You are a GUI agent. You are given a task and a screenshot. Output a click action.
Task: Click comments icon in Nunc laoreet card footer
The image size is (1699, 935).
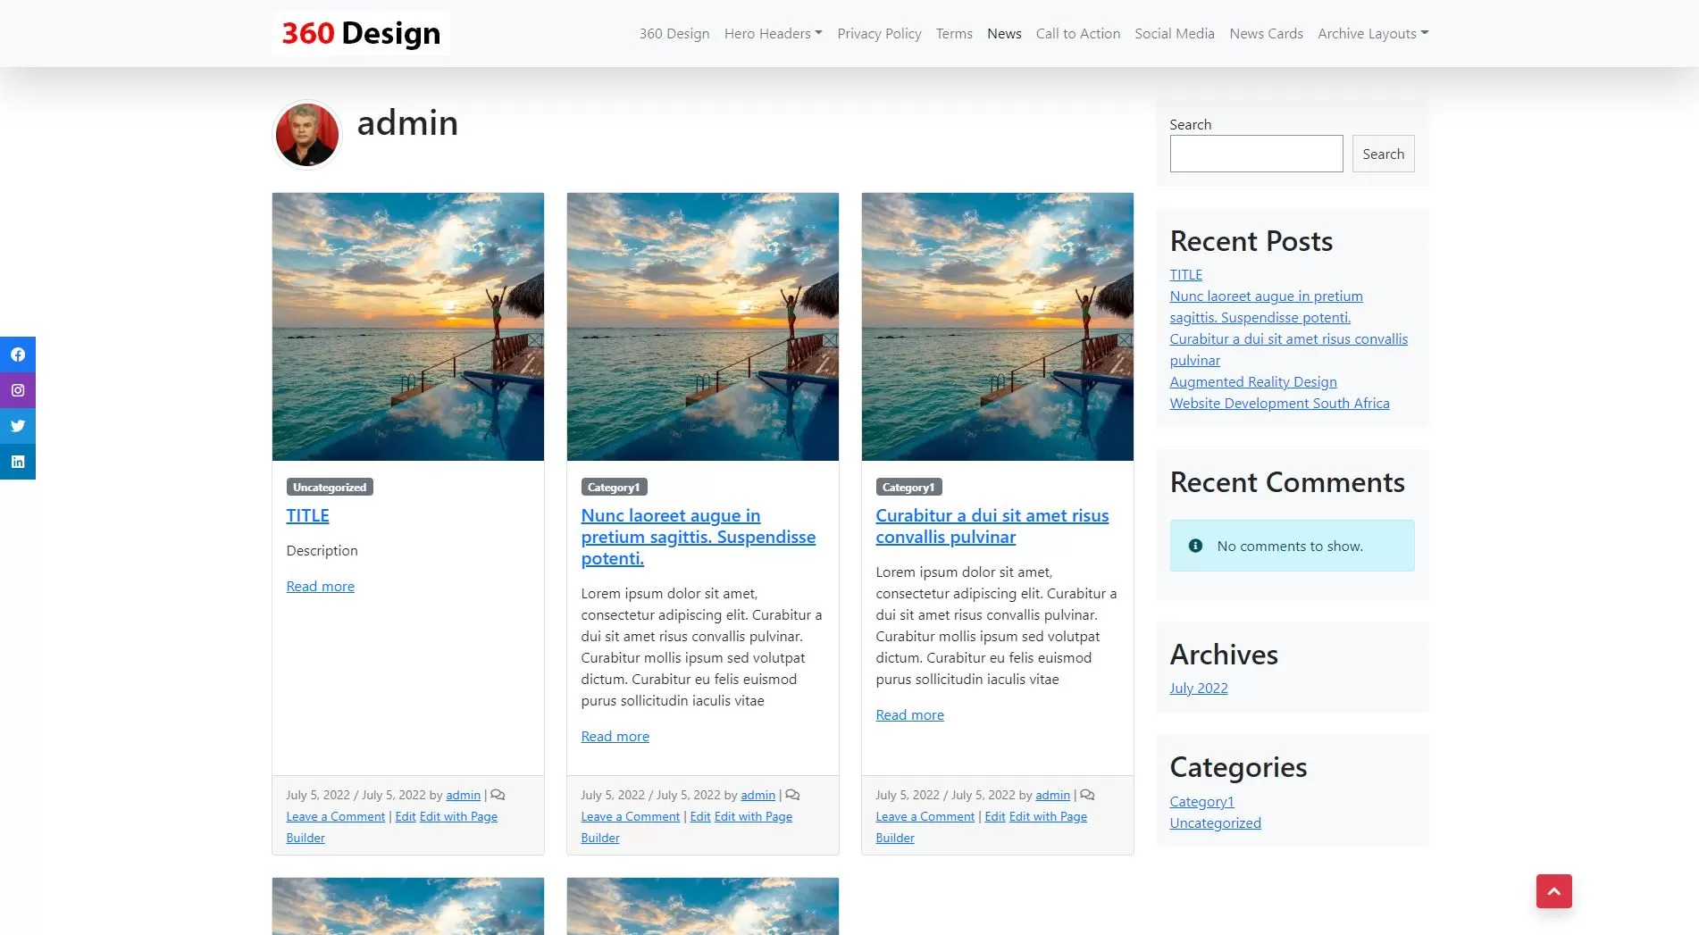click(792, 795)
